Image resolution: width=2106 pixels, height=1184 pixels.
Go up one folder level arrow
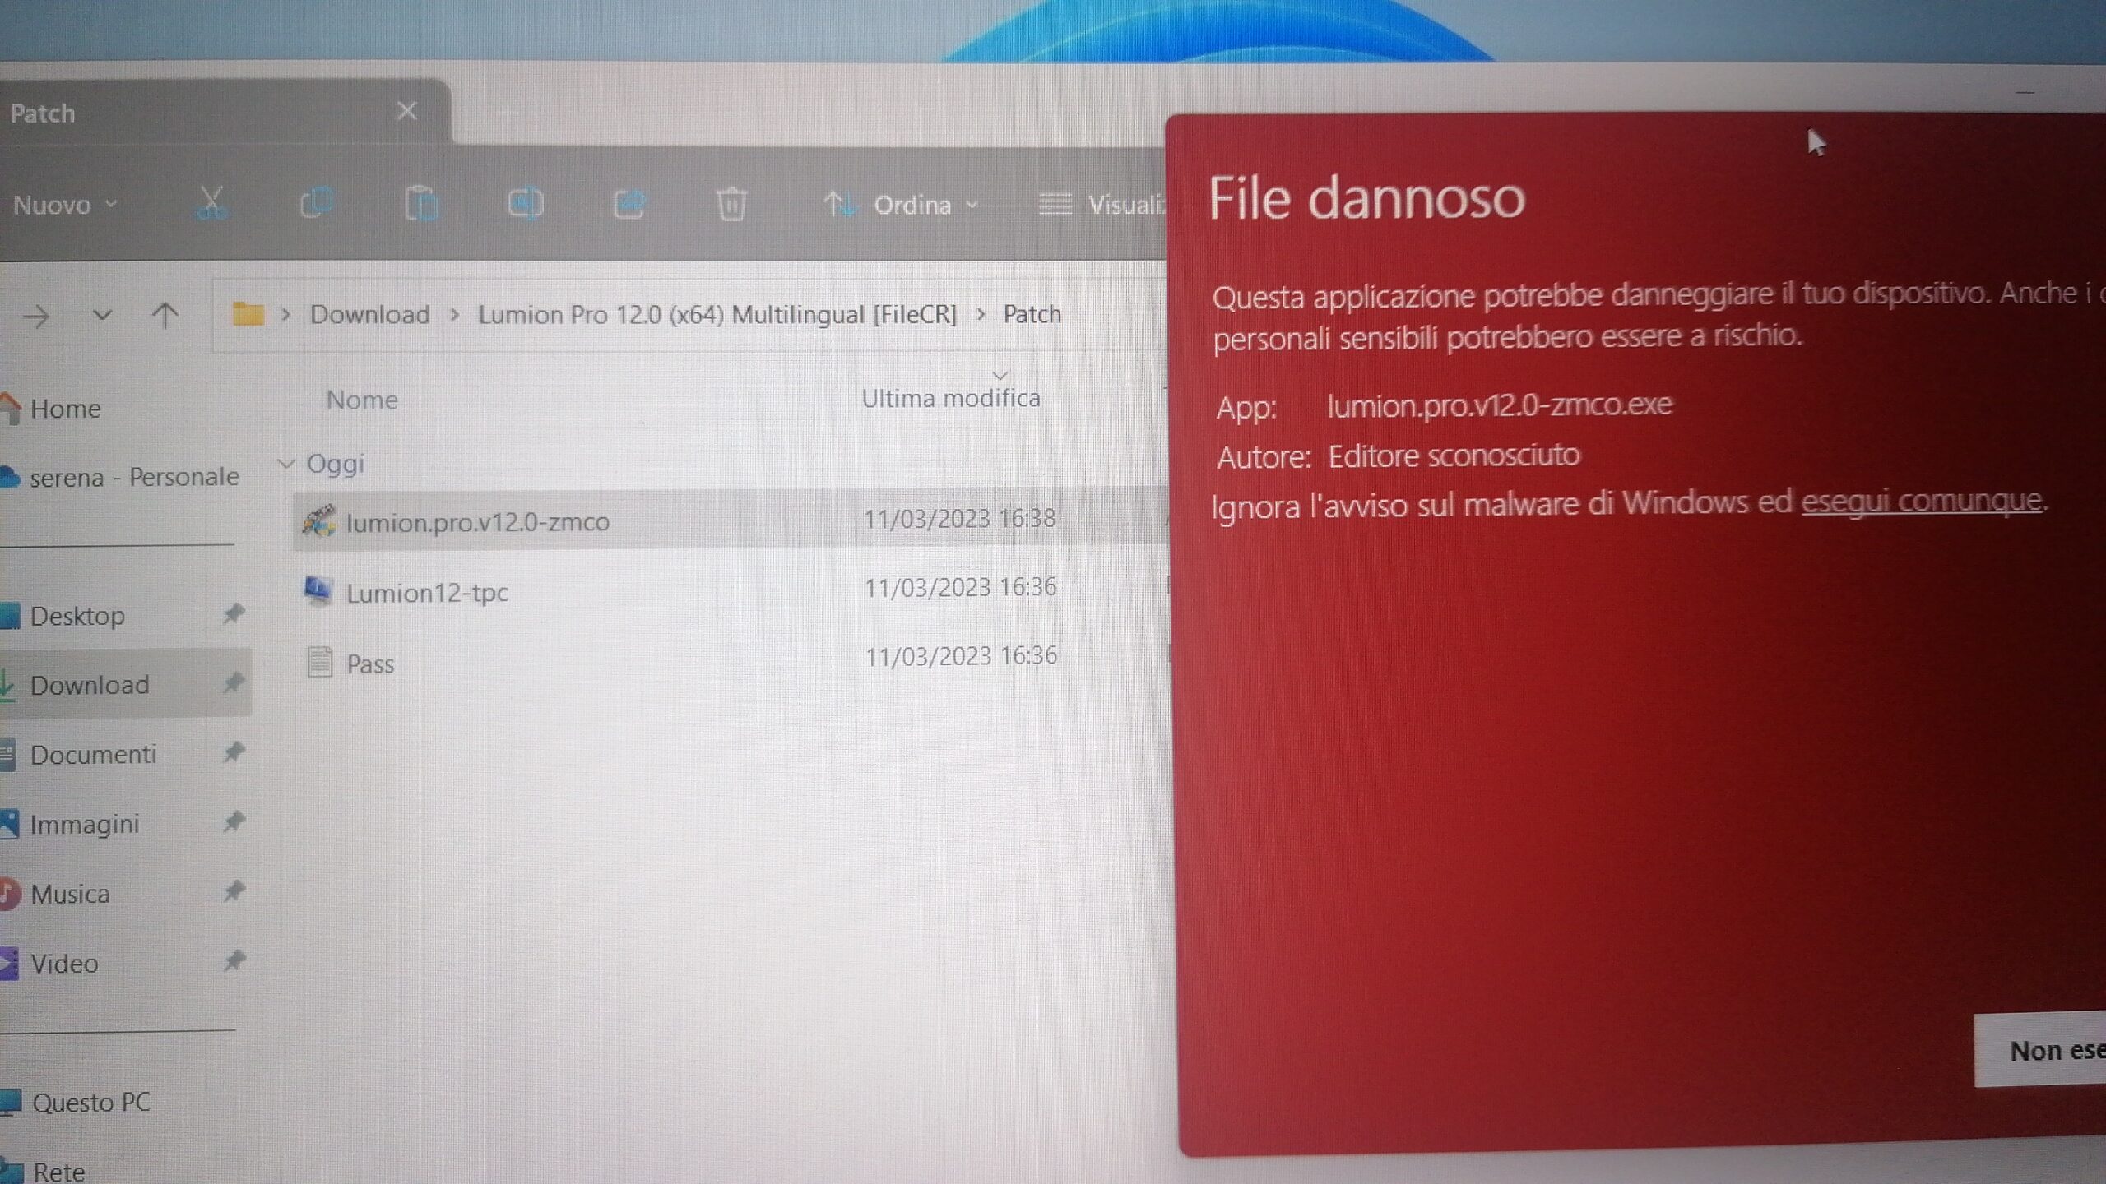(165, 315)
